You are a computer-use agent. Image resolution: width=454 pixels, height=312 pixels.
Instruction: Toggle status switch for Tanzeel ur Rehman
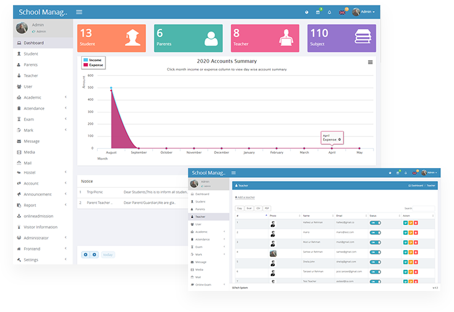(375, 272)
